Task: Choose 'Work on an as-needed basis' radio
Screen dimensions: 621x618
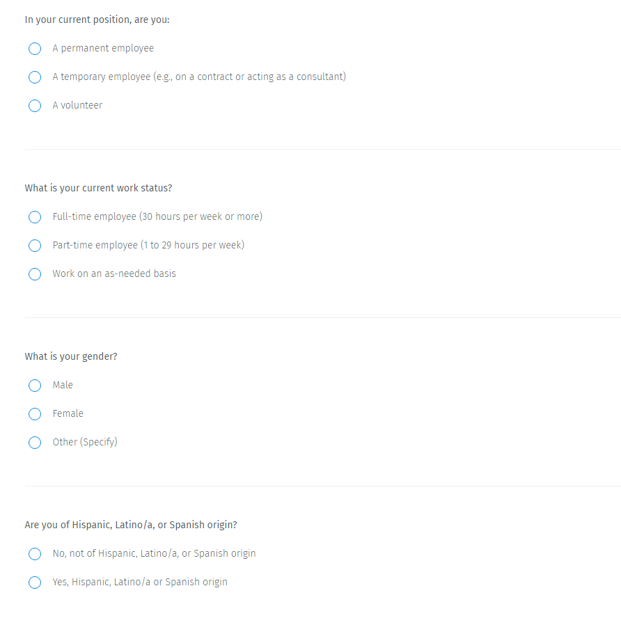Action: 35,274
